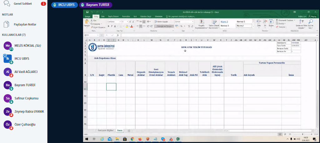
Task: Open Sırala ve Filtre Uygula menu
Action: (x=302, y=24)
